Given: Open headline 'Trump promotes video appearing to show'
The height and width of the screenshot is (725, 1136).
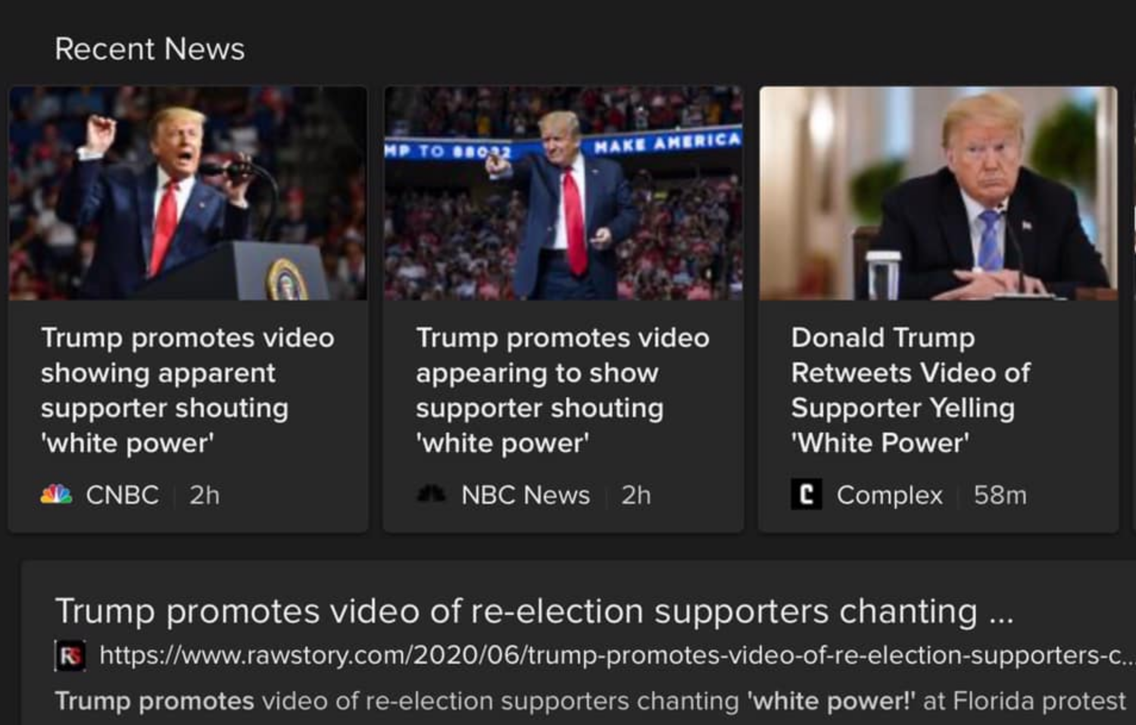Looking at the screenshot, I should tap(563, 390).
